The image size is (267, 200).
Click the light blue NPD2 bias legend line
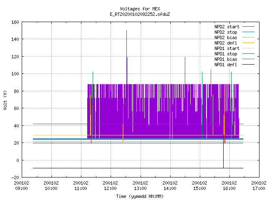point(248,37)
